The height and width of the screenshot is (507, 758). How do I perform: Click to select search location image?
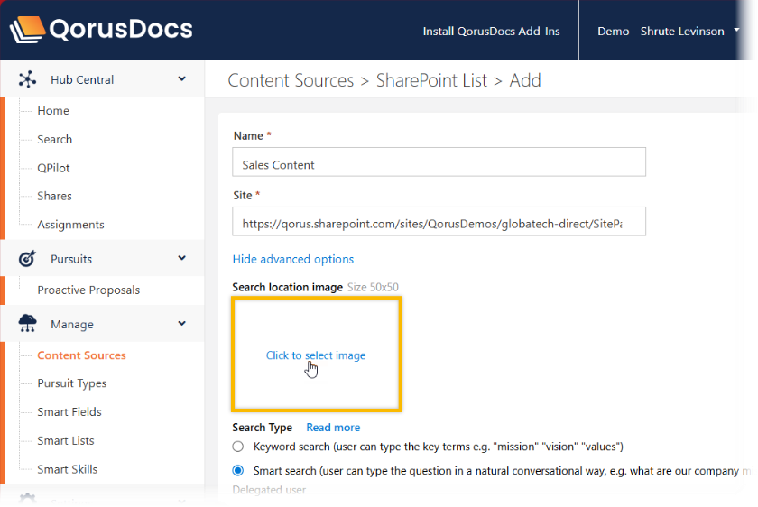tap(316, 355)
